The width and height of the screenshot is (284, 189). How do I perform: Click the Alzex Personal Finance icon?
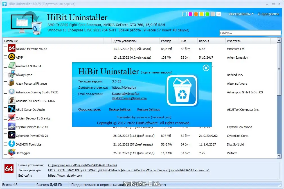tap(12, 83)
